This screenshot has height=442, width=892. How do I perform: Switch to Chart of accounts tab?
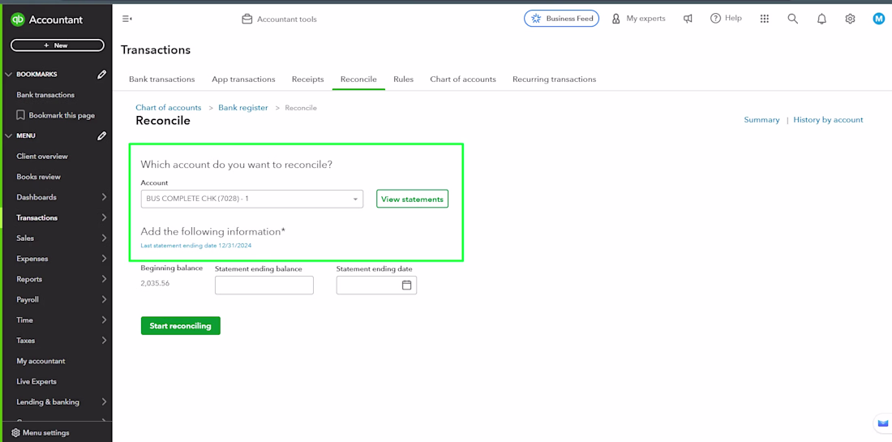(x=463, y=79)
